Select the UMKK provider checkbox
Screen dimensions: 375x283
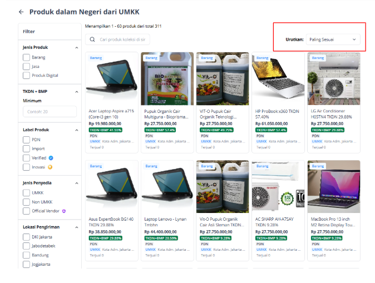(x=26, y=192)
